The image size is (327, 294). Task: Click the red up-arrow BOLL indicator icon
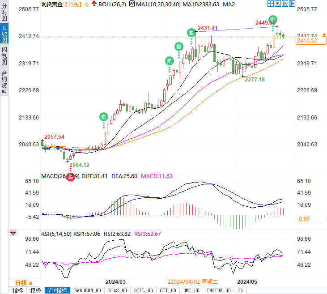94,4
